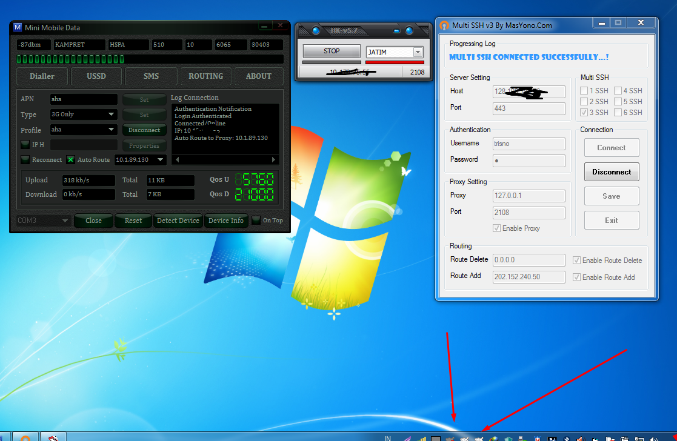The image size is (677, 441).
Task: Click the Mini Mobile Data title bar M icon
Action: point(17,27)
